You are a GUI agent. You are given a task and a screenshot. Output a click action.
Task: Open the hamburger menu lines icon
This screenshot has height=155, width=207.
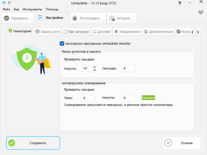coord(10,3)
